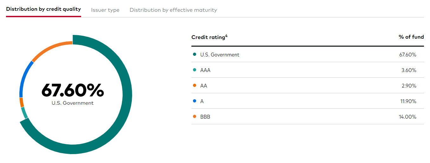This screenshot has height=163, width=430.
Task: Open footnote 4 beside Credit rating
Action: point(226,36)
